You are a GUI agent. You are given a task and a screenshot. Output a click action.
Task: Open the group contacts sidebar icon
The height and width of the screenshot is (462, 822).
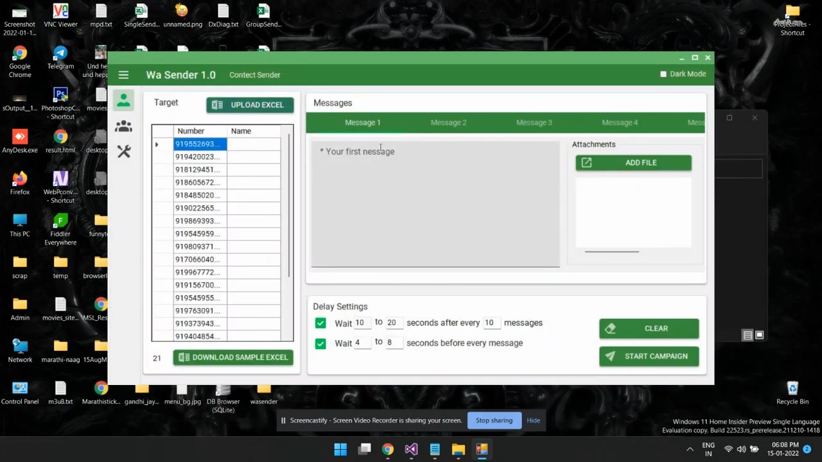(123, 126)
